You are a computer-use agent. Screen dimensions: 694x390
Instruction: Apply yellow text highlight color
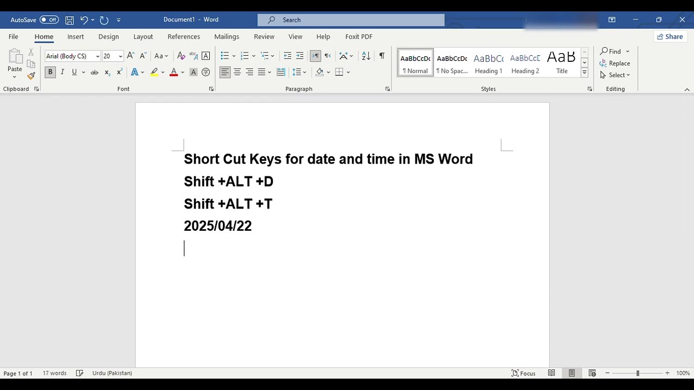[154, 72]
